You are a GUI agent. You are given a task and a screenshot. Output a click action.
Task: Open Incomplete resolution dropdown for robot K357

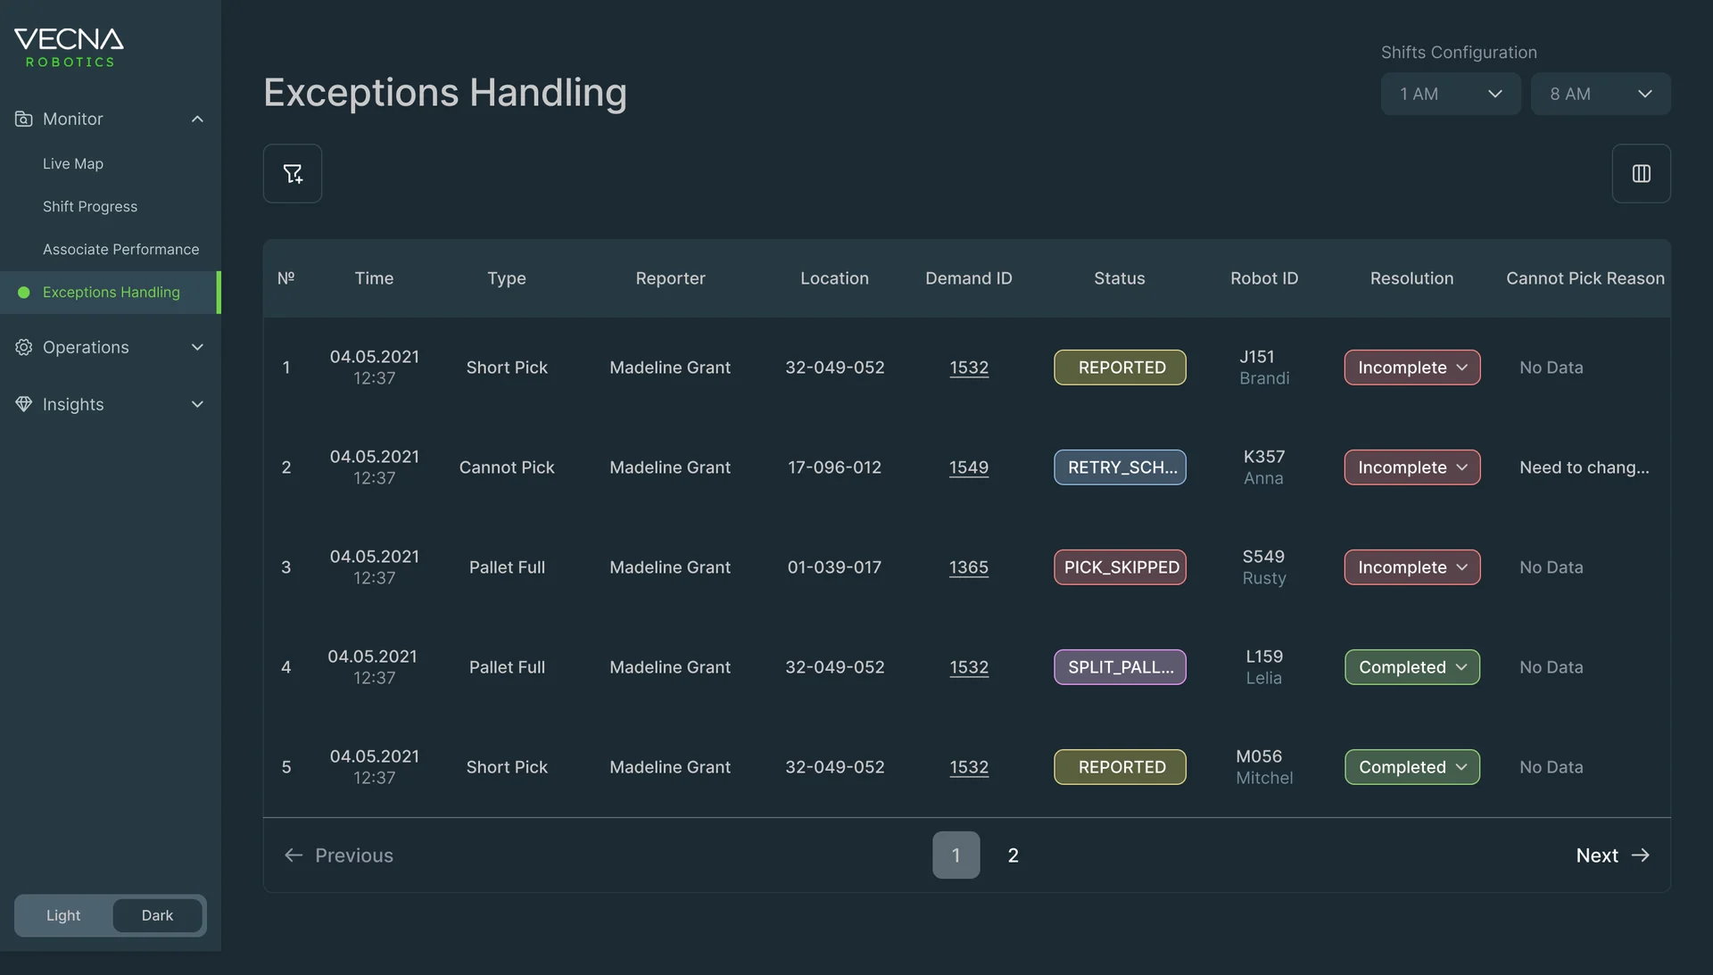click(x=1411, y=467)
